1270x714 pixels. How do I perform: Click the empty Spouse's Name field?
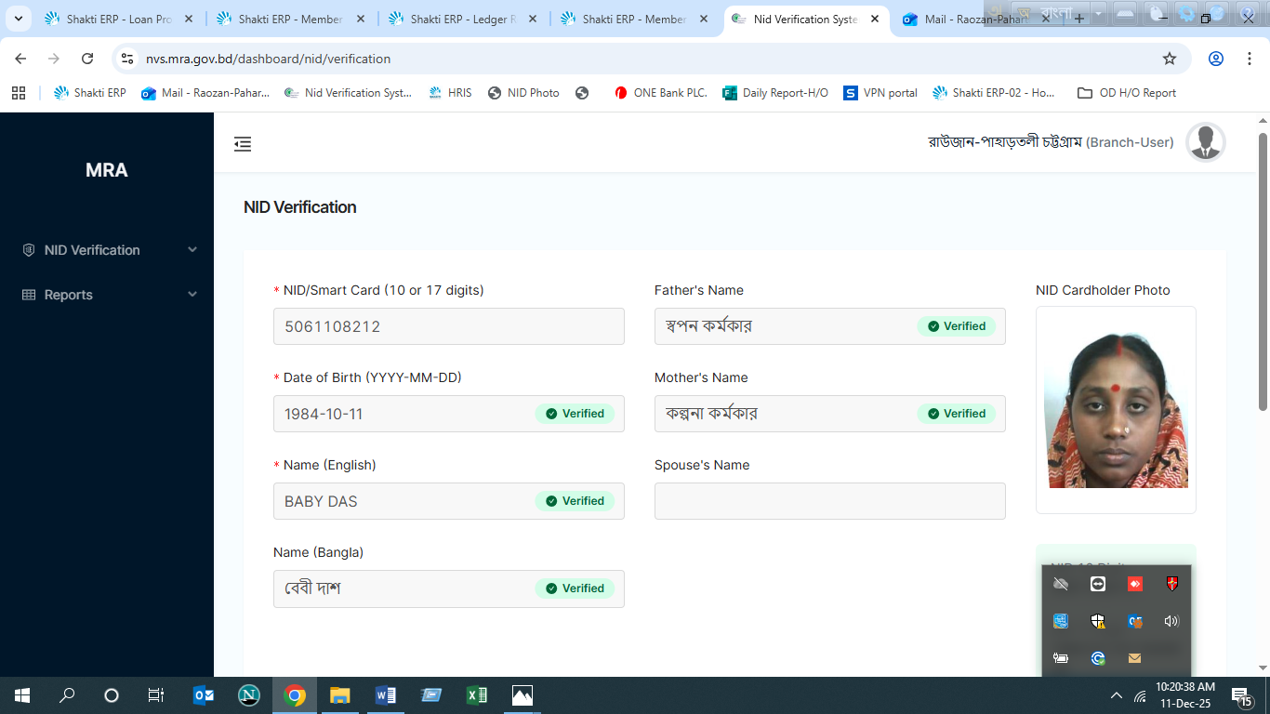(829, 501)
